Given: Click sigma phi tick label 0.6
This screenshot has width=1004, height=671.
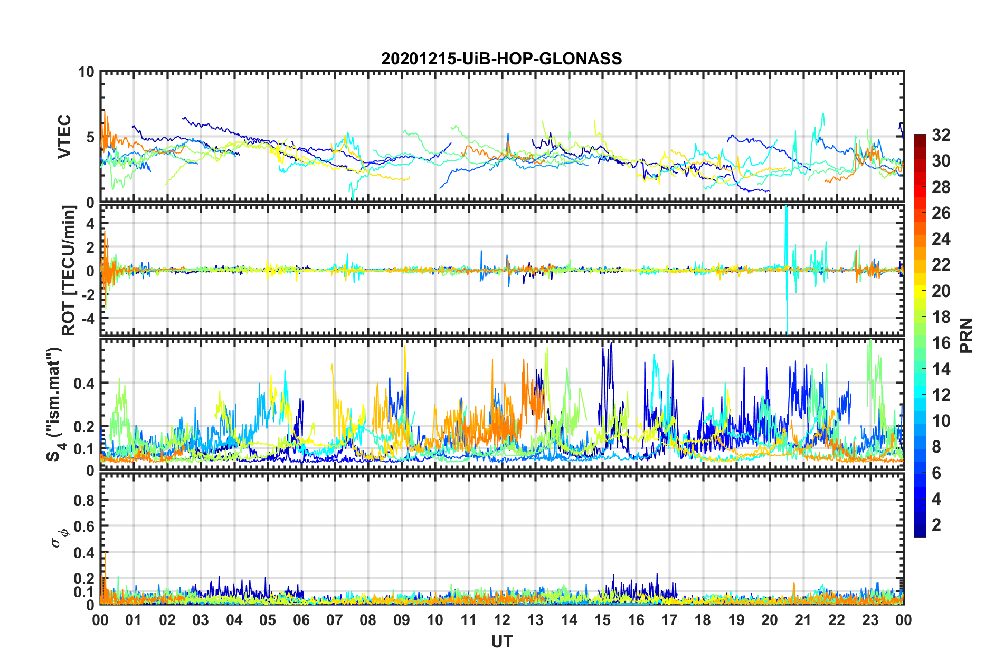Looking at the screenshot, I should (84, 526).
